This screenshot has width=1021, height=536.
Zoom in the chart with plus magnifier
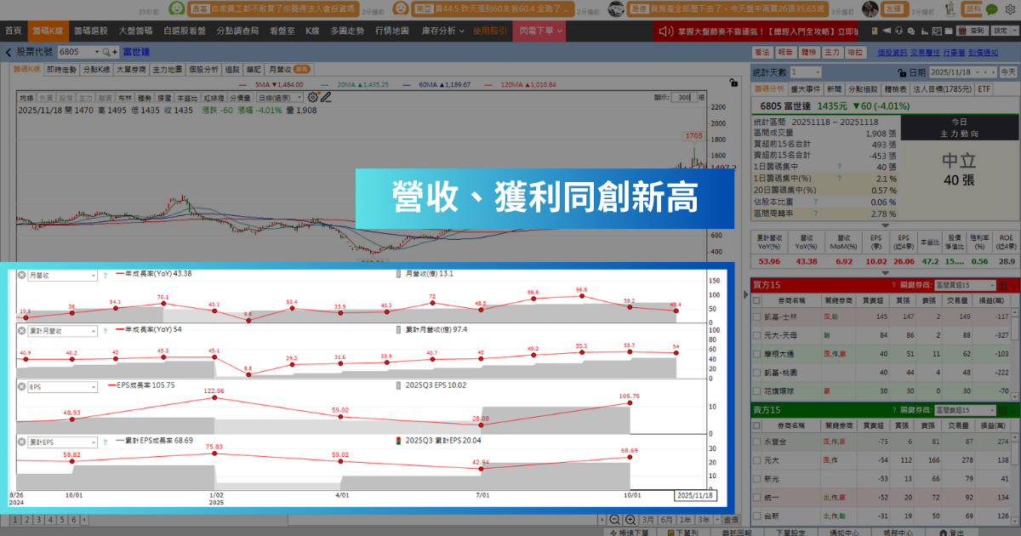(630, 520)
